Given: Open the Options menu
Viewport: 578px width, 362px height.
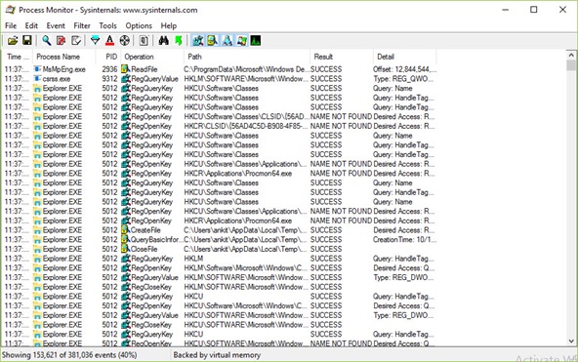Looking at the screenshot, I should 139,25.
